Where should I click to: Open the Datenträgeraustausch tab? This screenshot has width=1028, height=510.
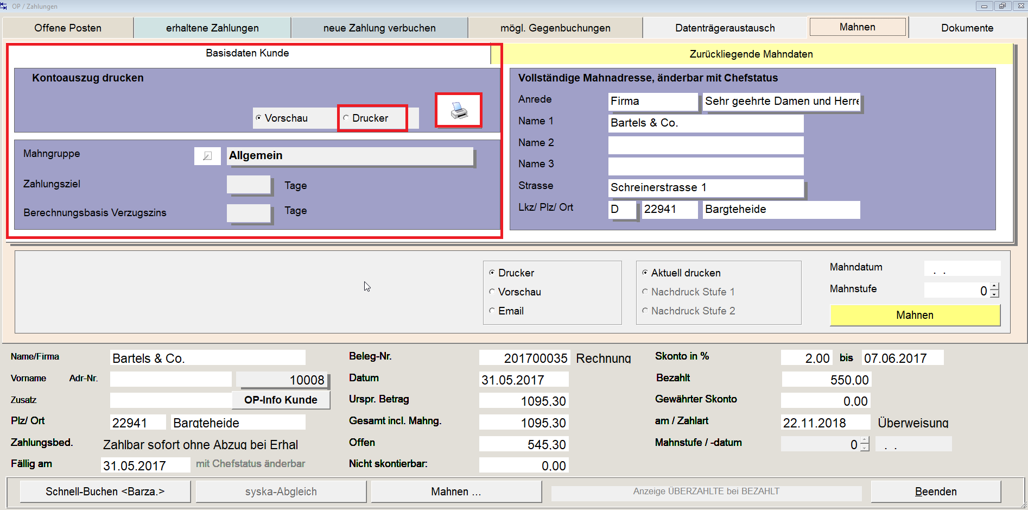(725, 28)
